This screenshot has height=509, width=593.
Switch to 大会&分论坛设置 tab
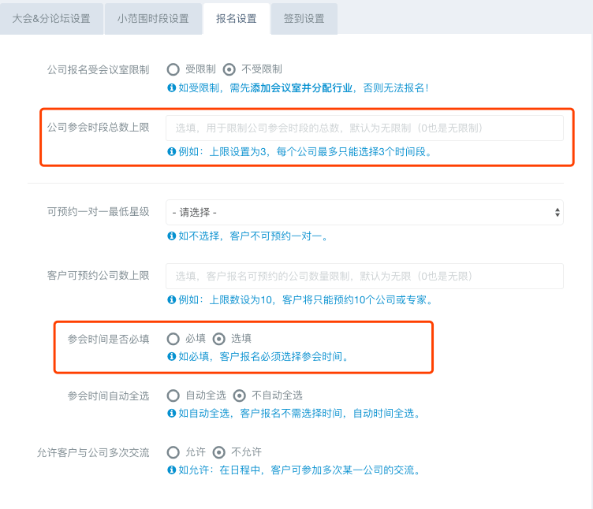click(51, 18)
